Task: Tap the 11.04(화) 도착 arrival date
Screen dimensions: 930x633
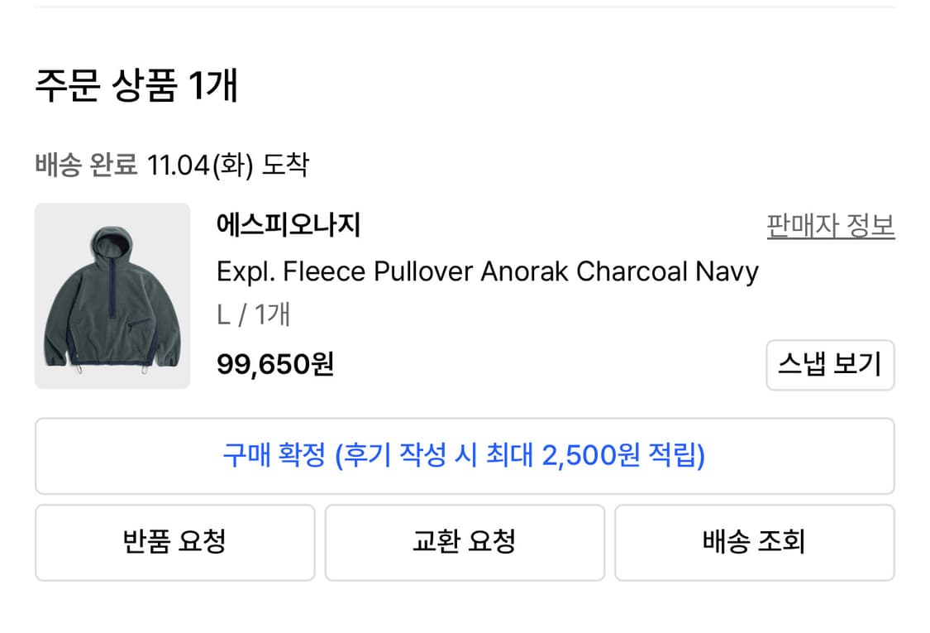Action: 227,165
